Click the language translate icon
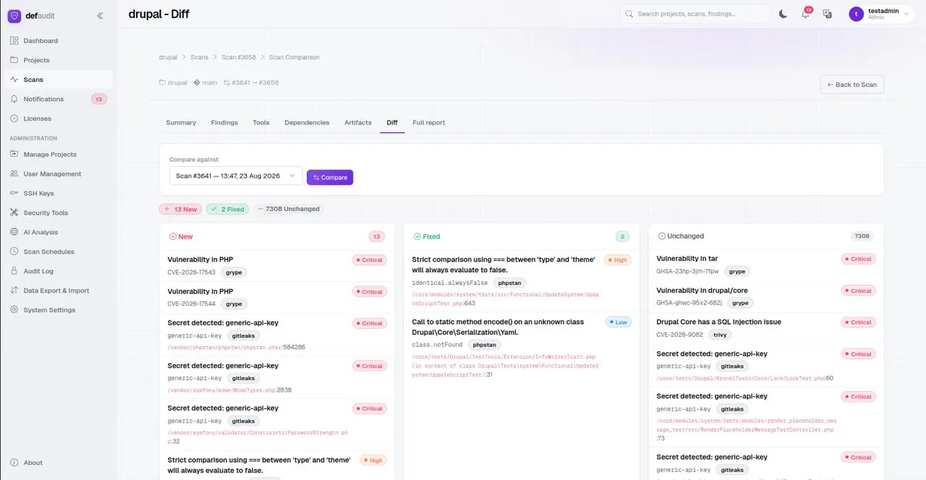 tap(827, 14)
